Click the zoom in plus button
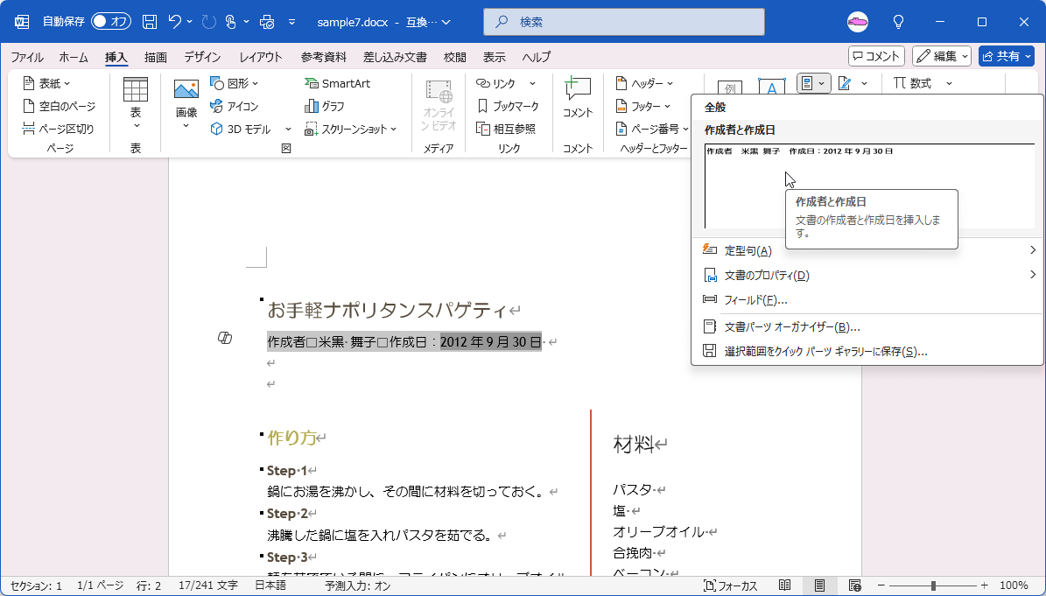The height and width of the screenshot is (596, 1046). [x=984, y=585]
